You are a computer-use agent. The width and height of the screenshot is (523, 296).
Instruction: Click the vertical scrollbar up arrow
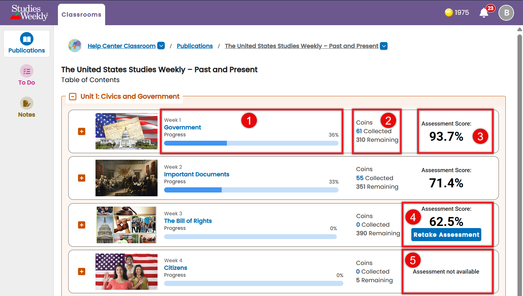tap(520, 29)
